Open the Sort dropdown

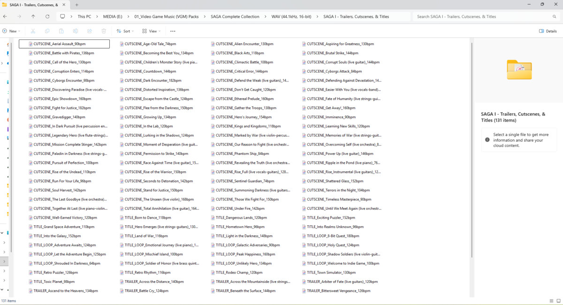125,31
